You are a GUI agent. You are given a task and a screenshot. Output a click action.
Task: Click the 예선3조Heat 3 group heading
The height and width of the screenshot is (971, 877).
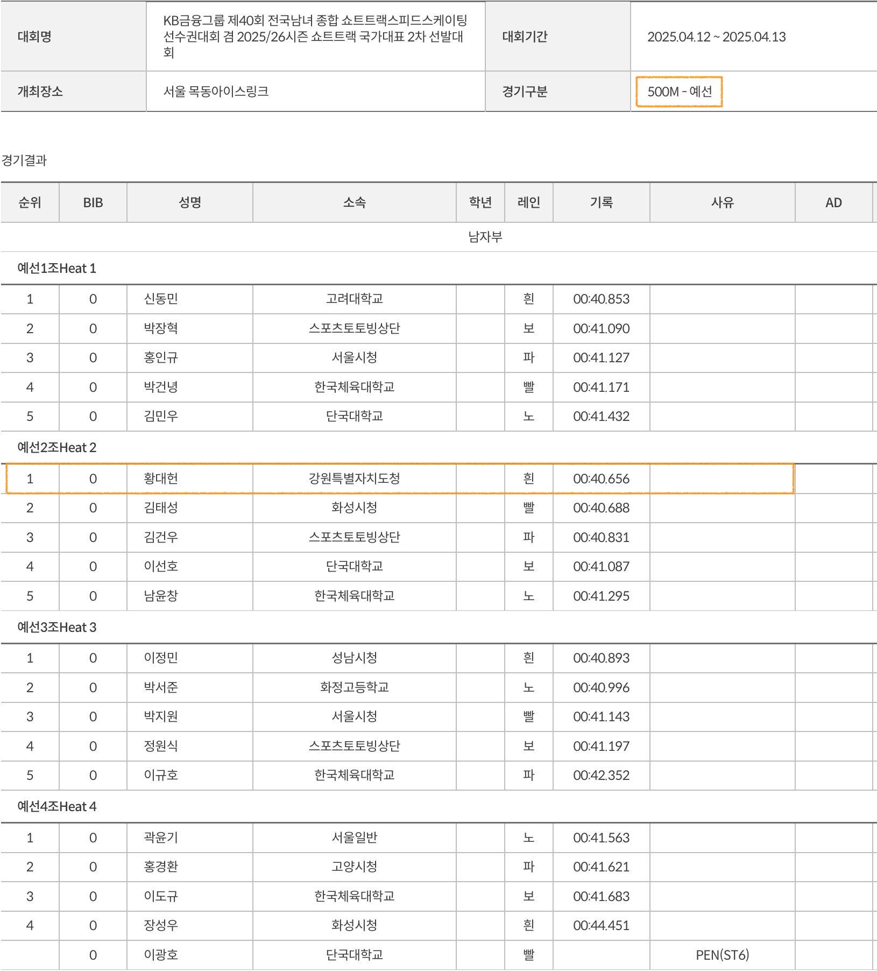click(56, 627)
